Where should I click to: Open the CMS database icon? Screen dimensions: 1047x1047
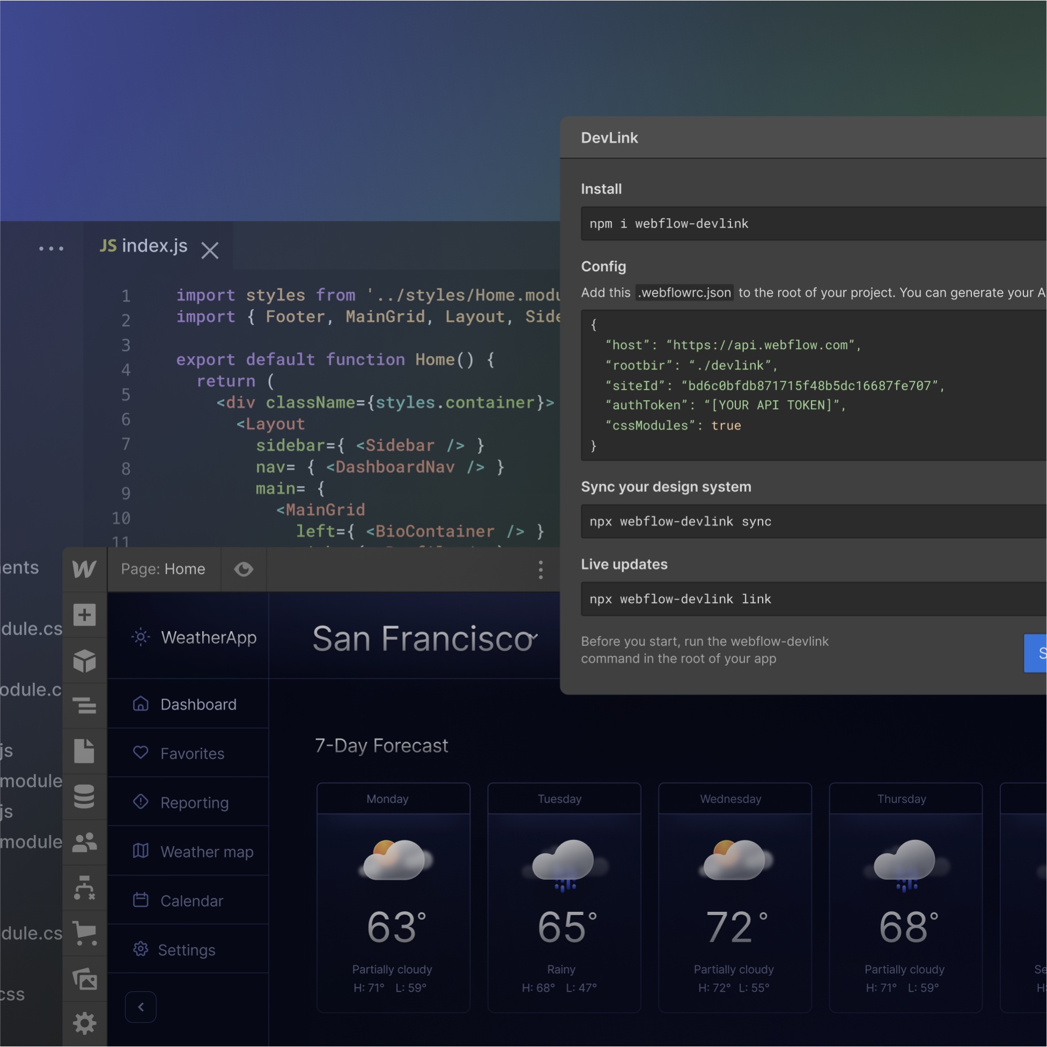coord(85,797)
